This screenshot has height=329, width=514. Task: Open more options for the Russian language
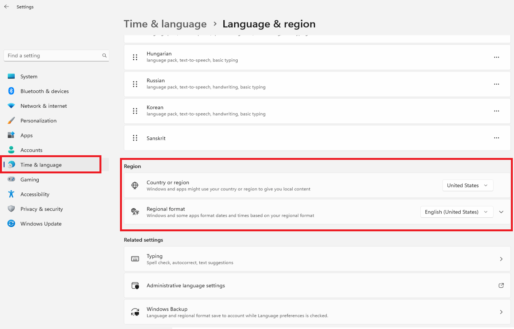pyautogui.click(x=497, y=84)
